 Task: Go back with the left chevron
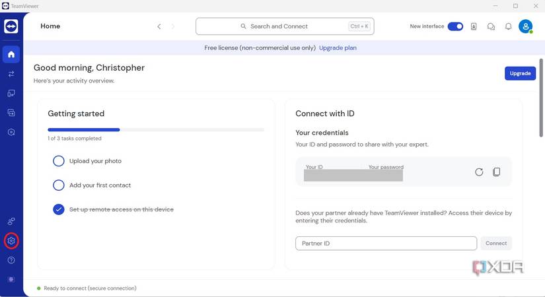(x=159, y=26)
